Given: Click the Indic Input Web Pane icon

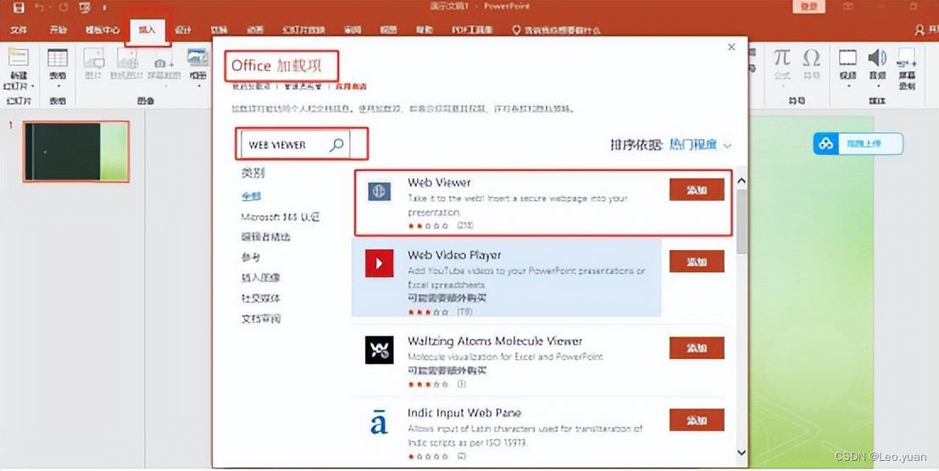Looking at the screenshot, I should tap(379, 423).
